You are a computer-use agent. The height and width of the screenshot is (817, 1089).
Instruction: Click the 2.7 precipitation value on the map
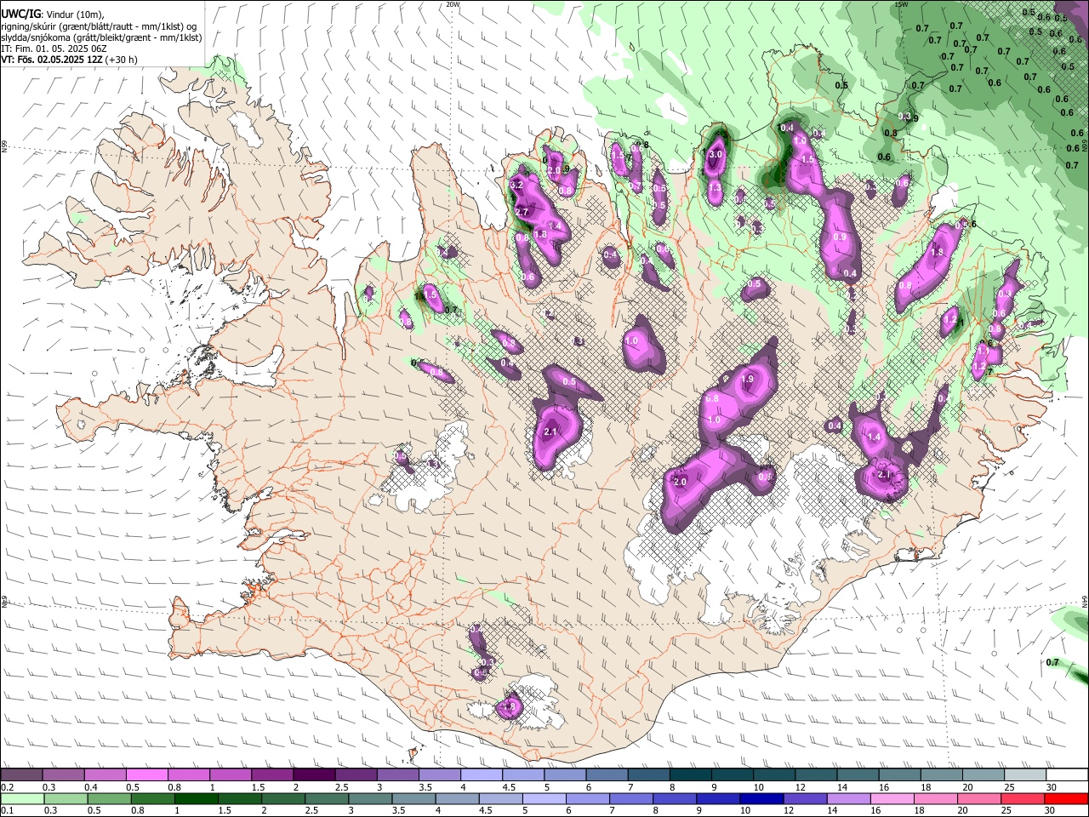click(x=522, y=212)
